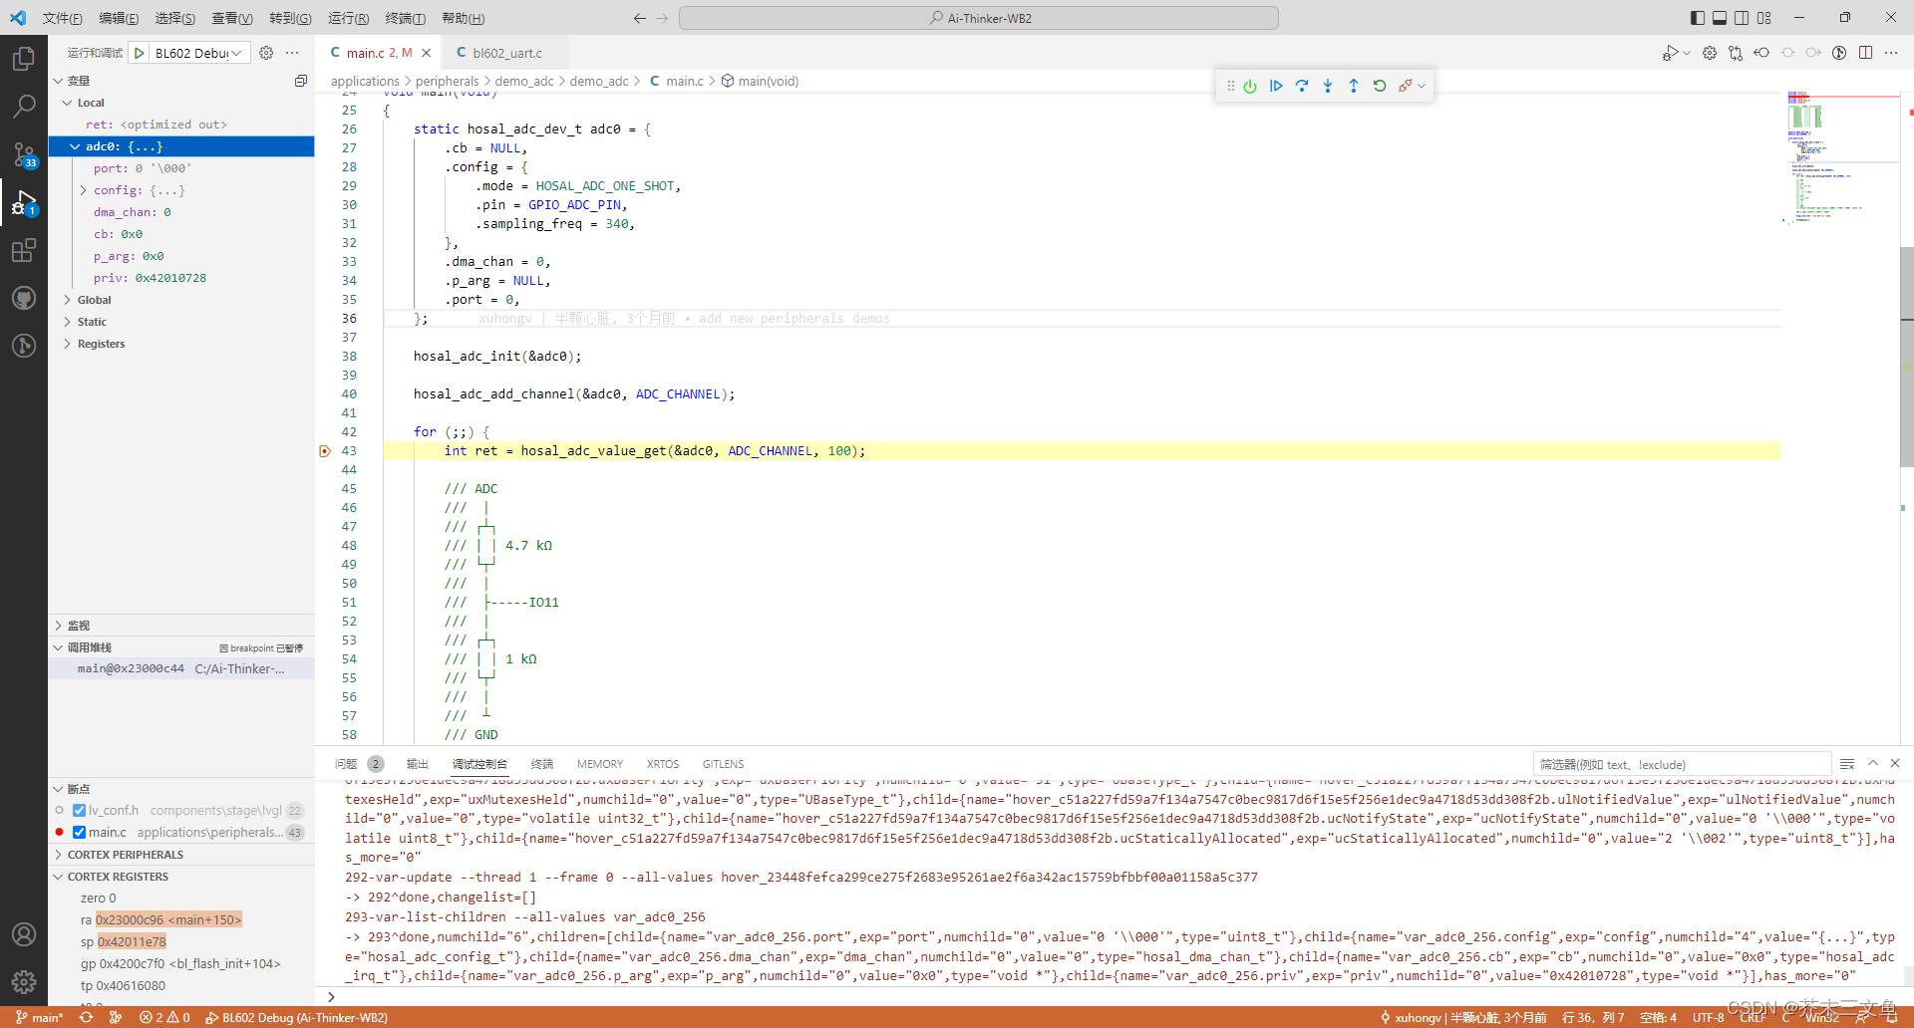
Task: Split the editor to the right
Action: coord(1865,53)
